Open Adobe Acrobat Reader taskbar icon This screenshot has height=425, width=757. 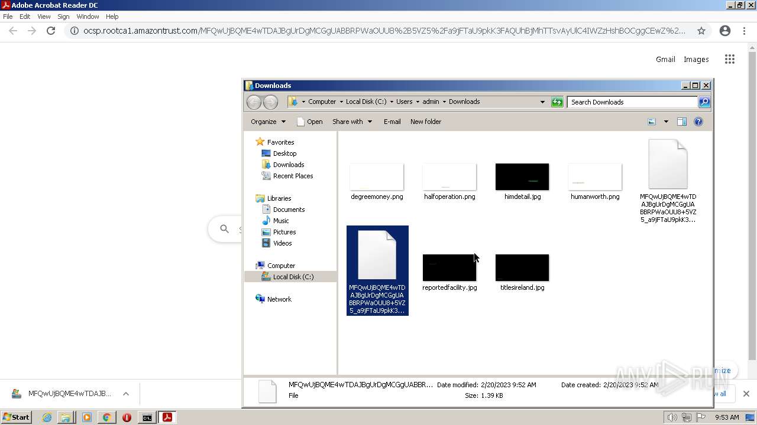(x=167, y=417)
